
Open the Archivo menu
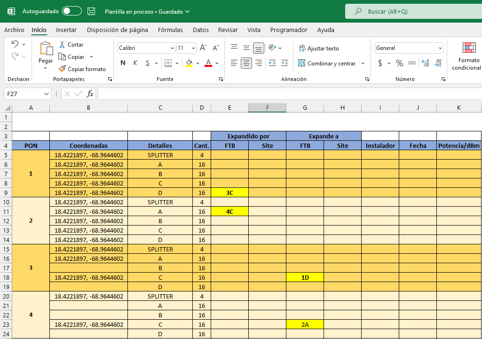click(14, 30)
